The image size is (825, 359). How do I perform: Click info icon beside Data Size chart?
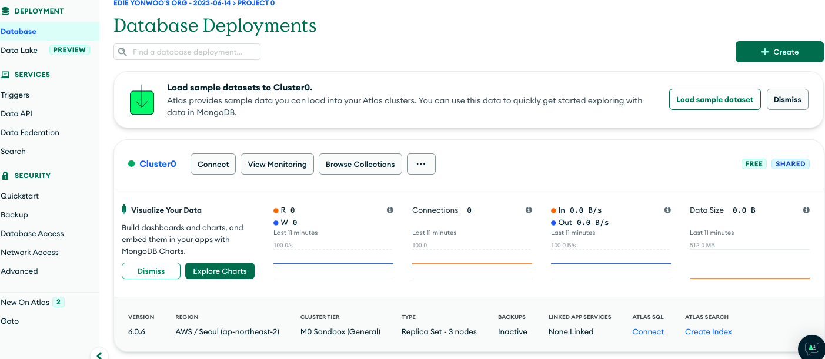[x=806, y=210]
